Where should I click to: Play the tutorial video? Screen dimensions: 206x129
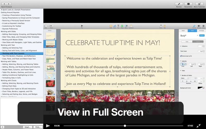click(x=48, y=126)
